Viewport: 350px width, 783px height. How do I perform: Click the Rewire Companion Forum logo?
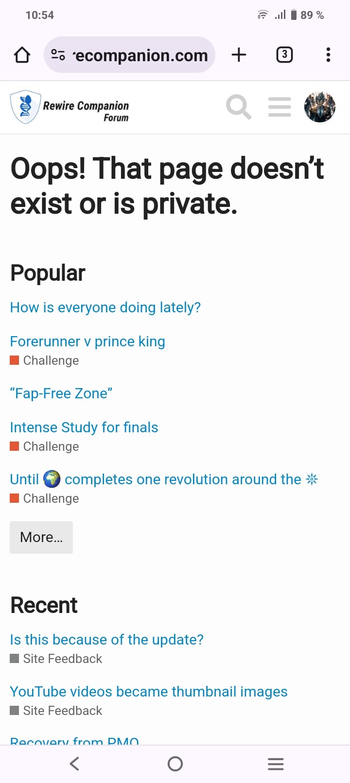pos(70,107)
